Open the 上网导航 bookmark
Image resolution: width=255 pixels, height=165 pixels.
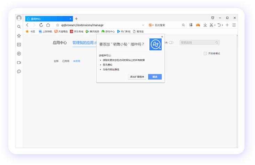tap(45, 31)
